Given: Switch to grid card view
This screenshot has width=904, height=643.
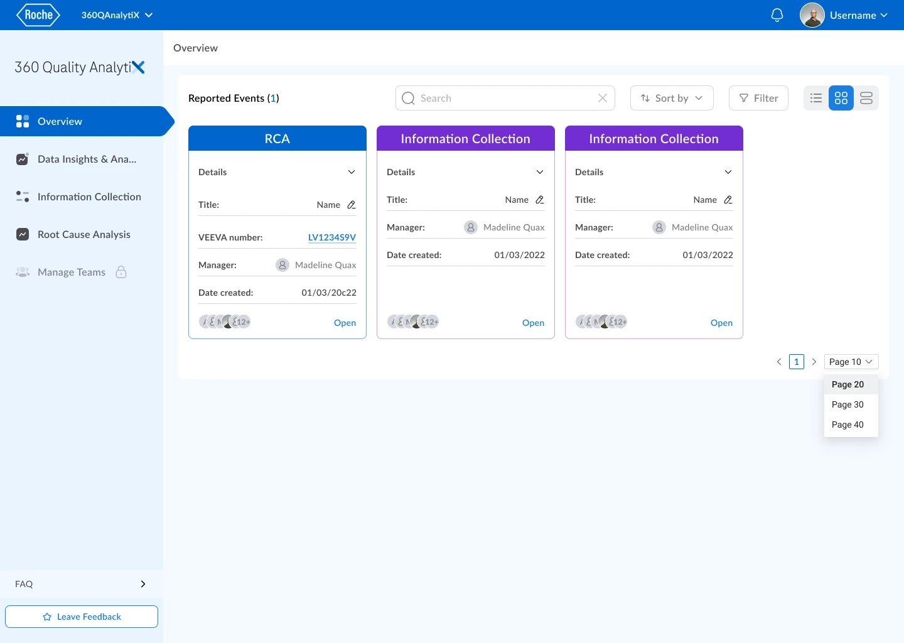Looking at the screenshot, I should pyautogui.click(x=841, y=98).
